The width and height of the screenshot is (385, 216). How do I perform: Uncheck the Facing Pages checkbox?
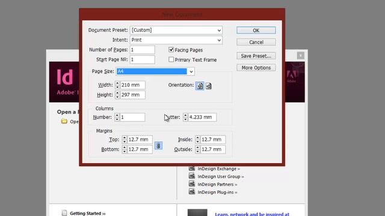171,50
